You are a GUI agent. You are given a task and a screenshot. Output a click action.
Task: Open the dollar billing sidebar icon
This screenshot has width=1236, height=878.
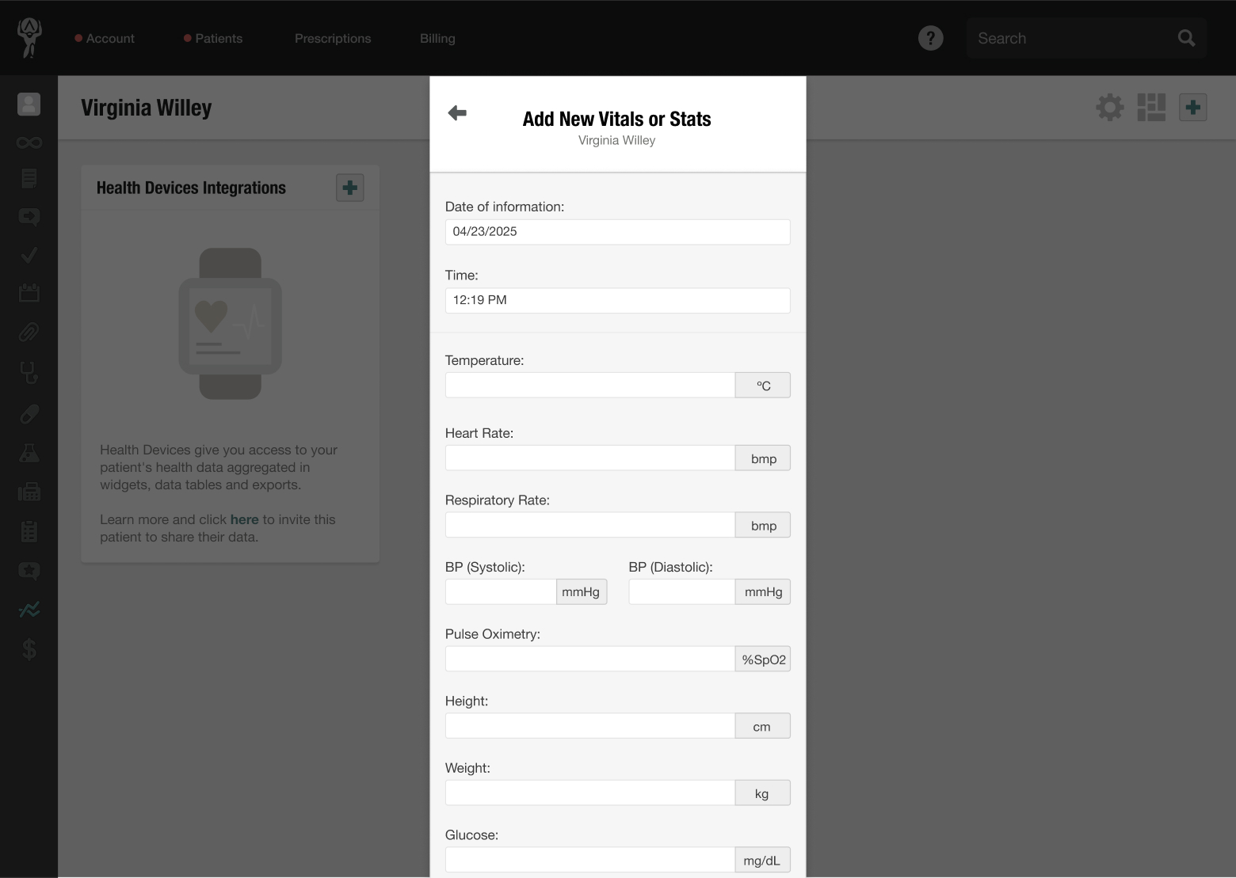coord(29,649)
